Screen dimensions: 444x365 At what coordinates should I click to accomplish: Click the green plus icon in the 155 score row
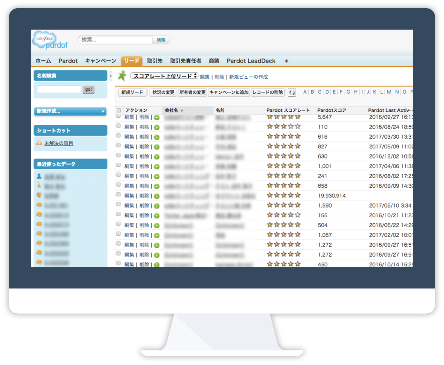[157, 216]
